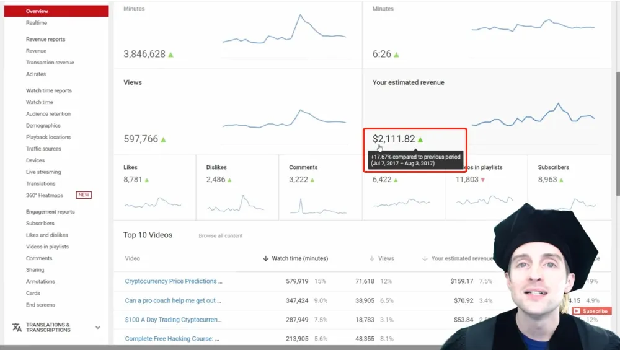The height and width of the screenshot is (350, 620).
Task: Select the Revenue report
Action: [36, 51]
